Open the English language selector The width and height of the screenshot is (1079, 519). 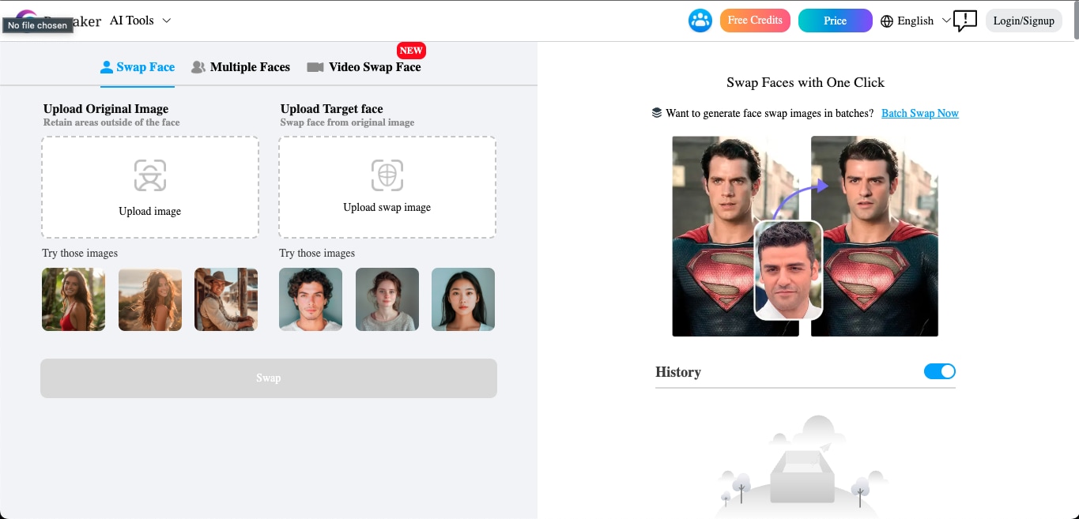[x=915, y=21]
